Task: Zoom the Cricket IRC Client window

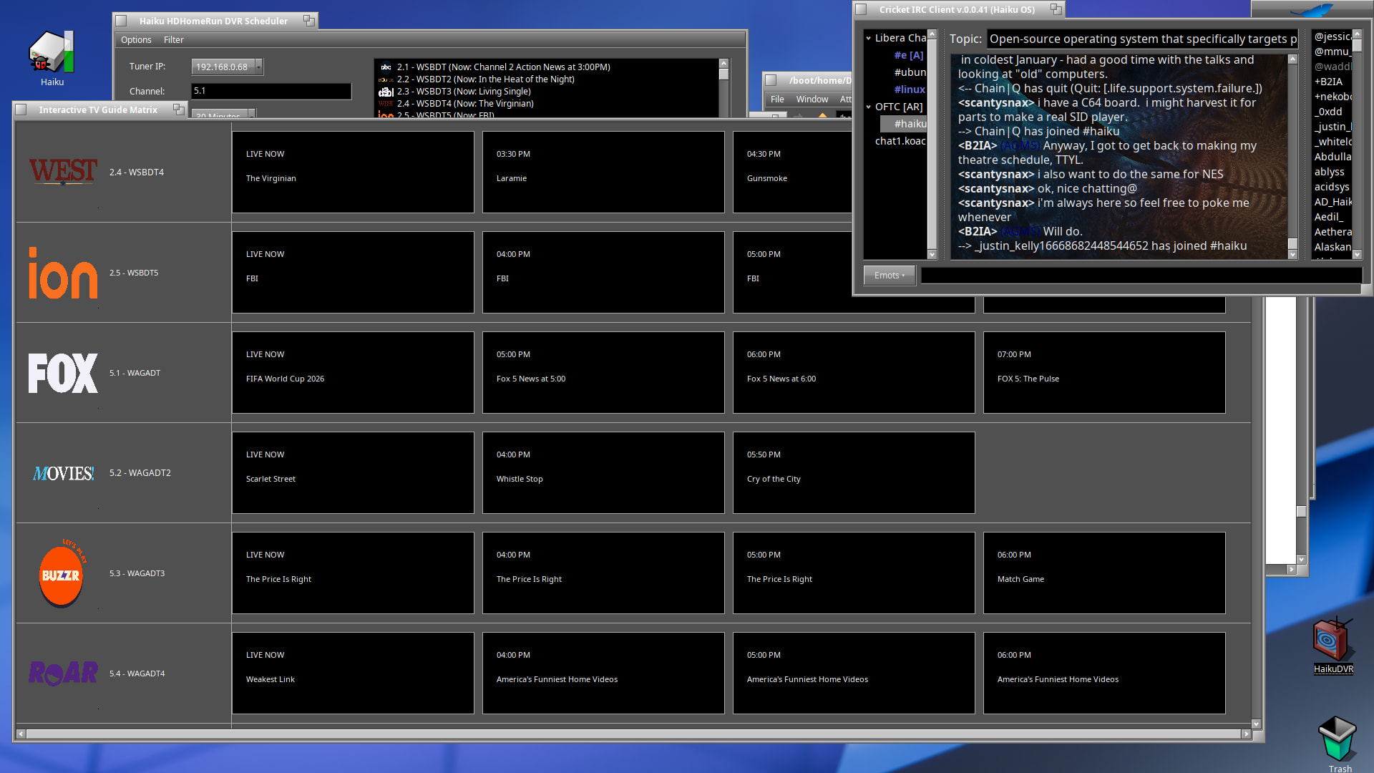Action: tap(1056, 9)
